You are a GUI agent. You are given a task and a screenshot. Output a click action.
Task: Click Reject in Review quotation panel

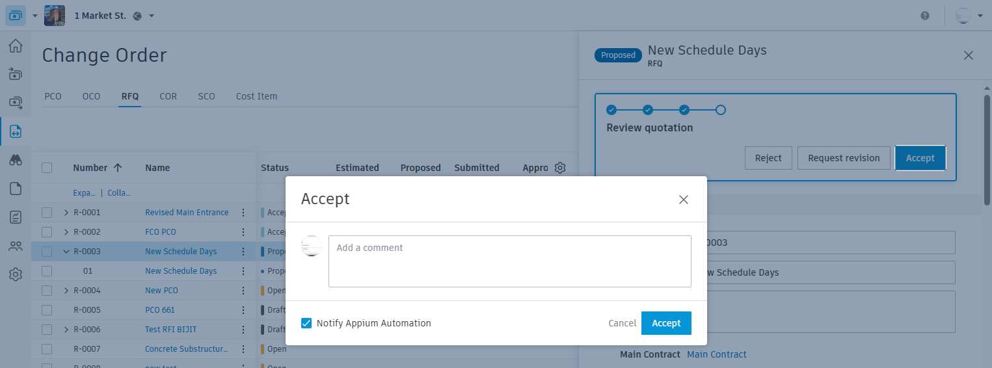pyautogui.click(x=768, y=158)
